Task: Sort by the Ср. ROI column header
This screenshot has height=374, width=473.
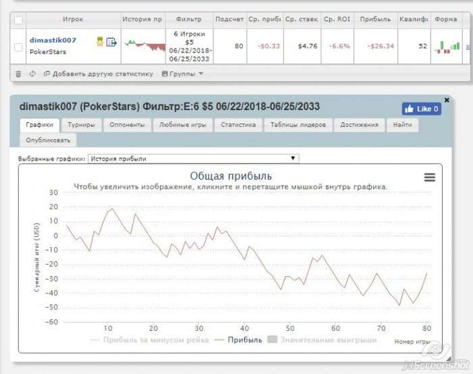Action: point(337,20)
